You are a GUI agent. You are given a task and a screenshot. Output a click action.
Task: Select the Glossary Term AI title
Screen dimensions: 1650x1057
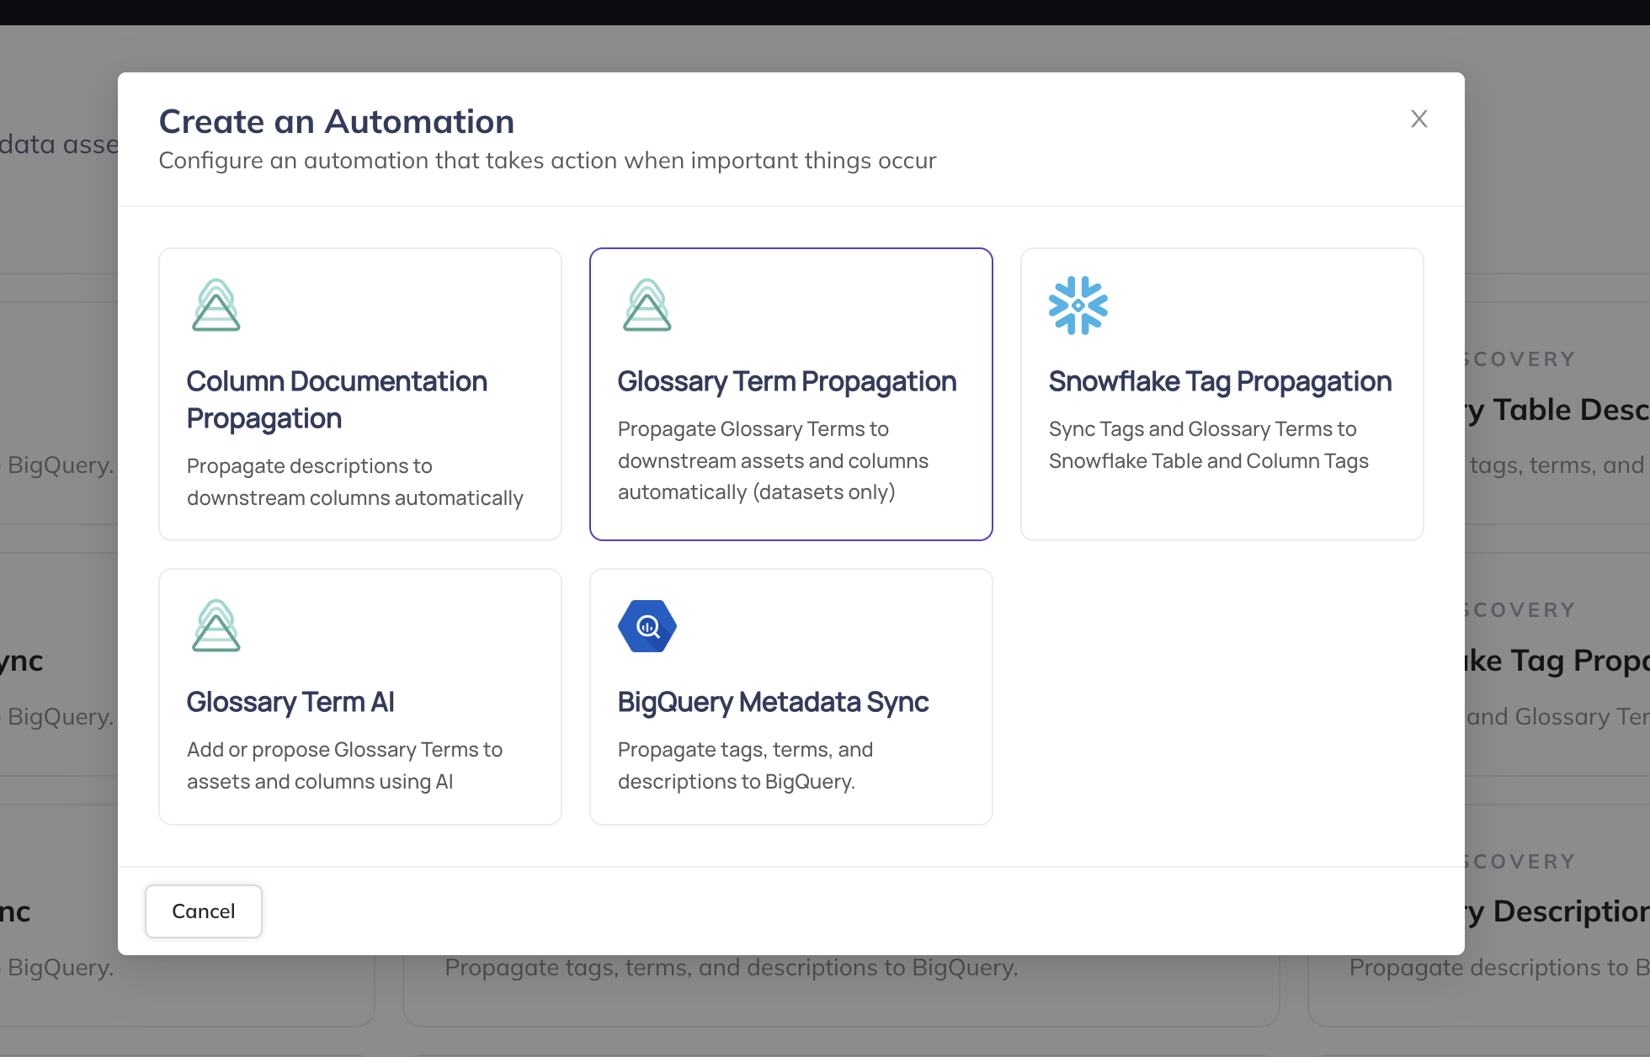tap(290, 702)
